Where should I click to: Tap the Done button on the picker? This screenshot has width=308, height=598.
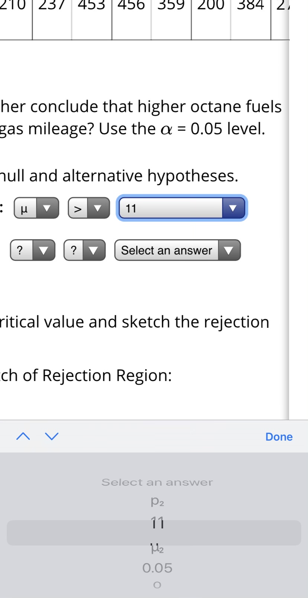[279, 436]
